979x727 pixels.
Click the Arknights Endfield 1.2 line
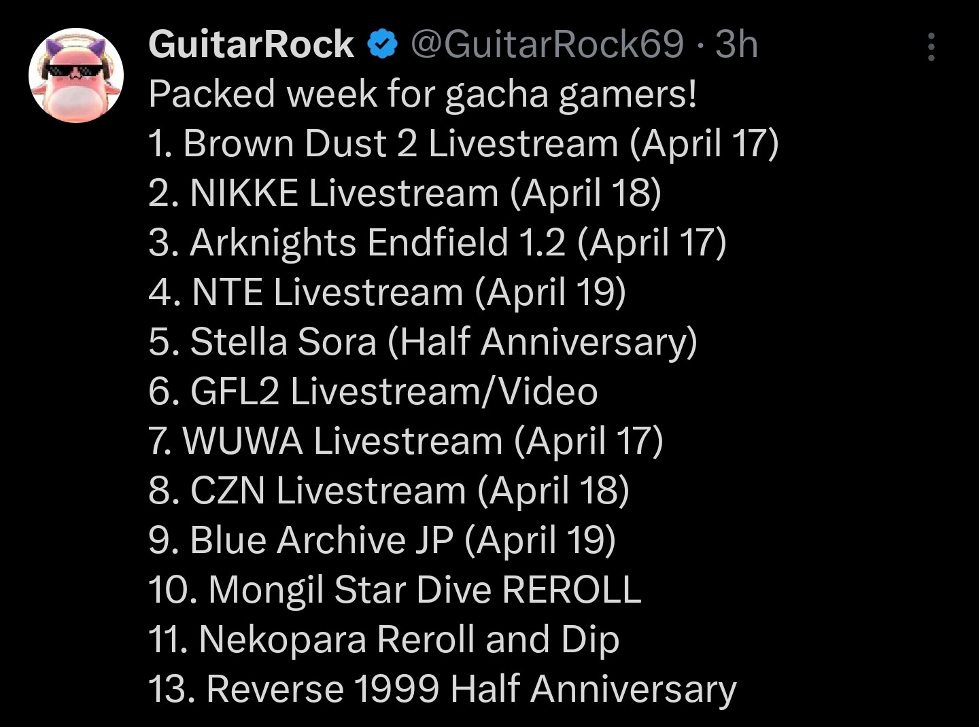pos(437,243)
